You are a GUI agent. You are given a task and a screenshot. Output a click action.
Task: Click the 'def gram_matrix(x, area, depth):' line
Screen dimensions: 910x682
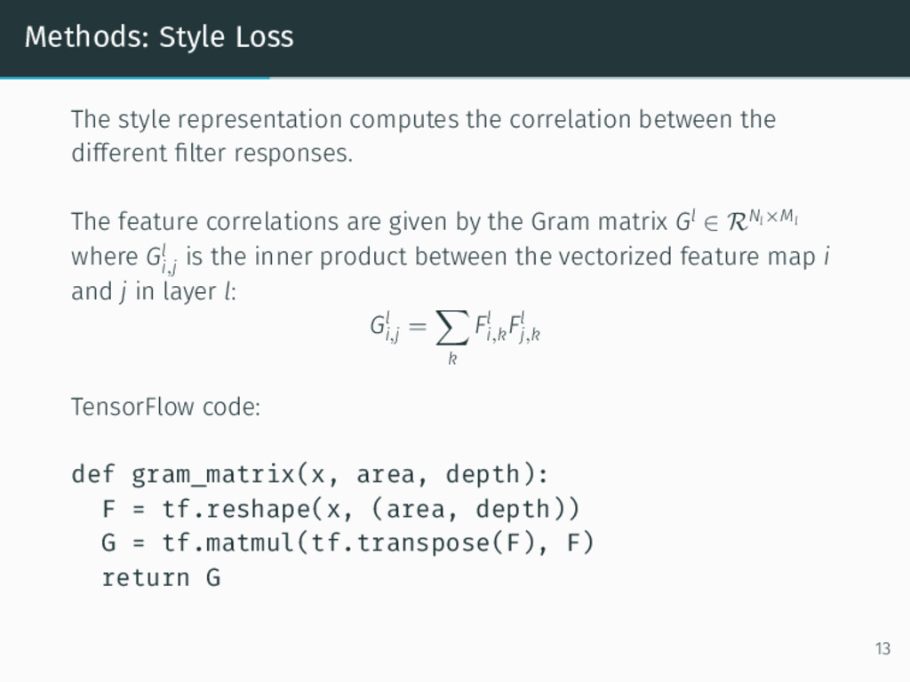(310, 474)
